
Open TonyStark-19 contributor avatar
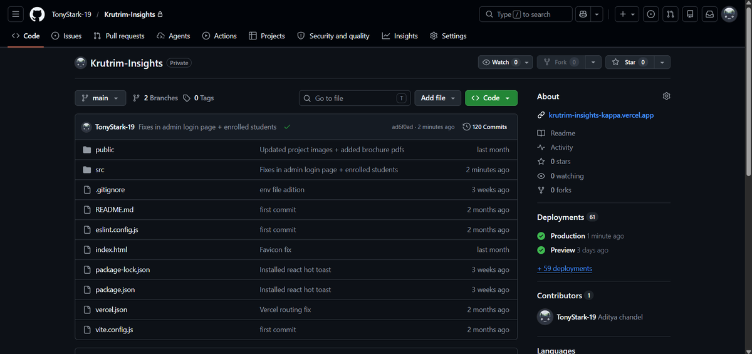(x=545, y=317)
